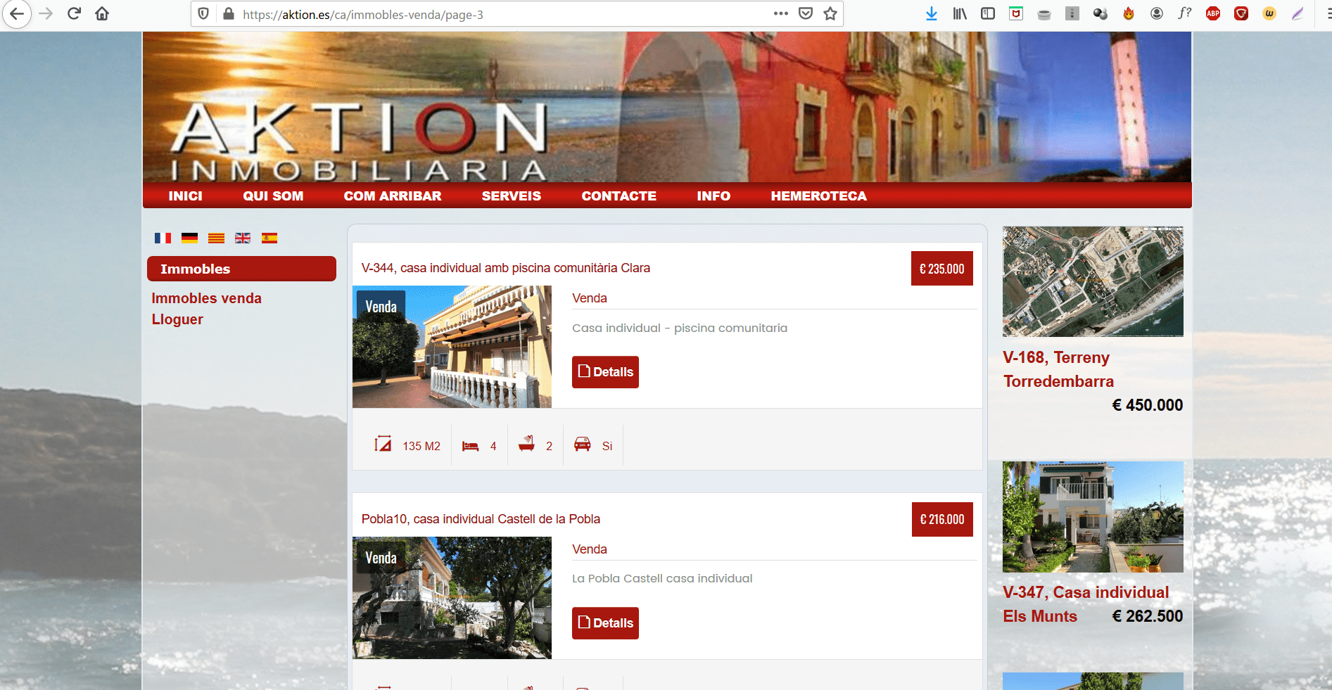Screen dimensions: 1332x690
Task: Open V-168 Terreny Torredembarra link
Action: (1058, 369)
